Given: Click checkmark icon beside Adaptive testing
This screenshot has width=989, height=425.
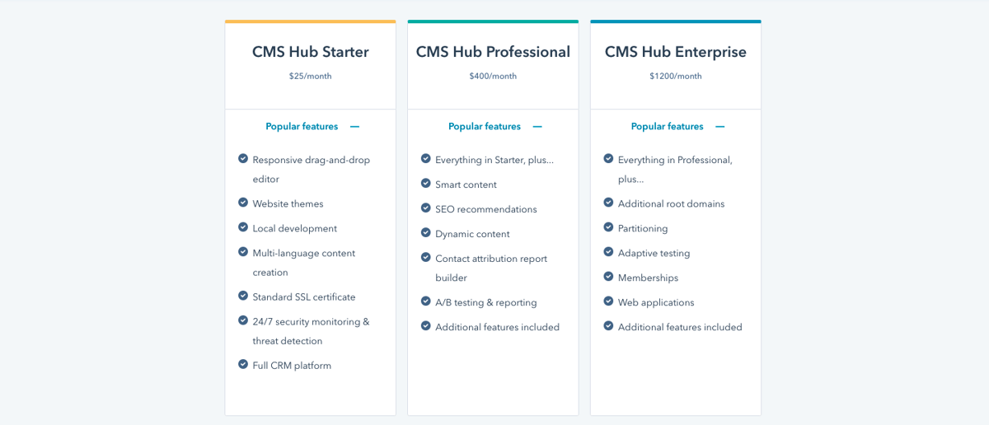Looking at the screenshot, I should [x=608, y=252].
